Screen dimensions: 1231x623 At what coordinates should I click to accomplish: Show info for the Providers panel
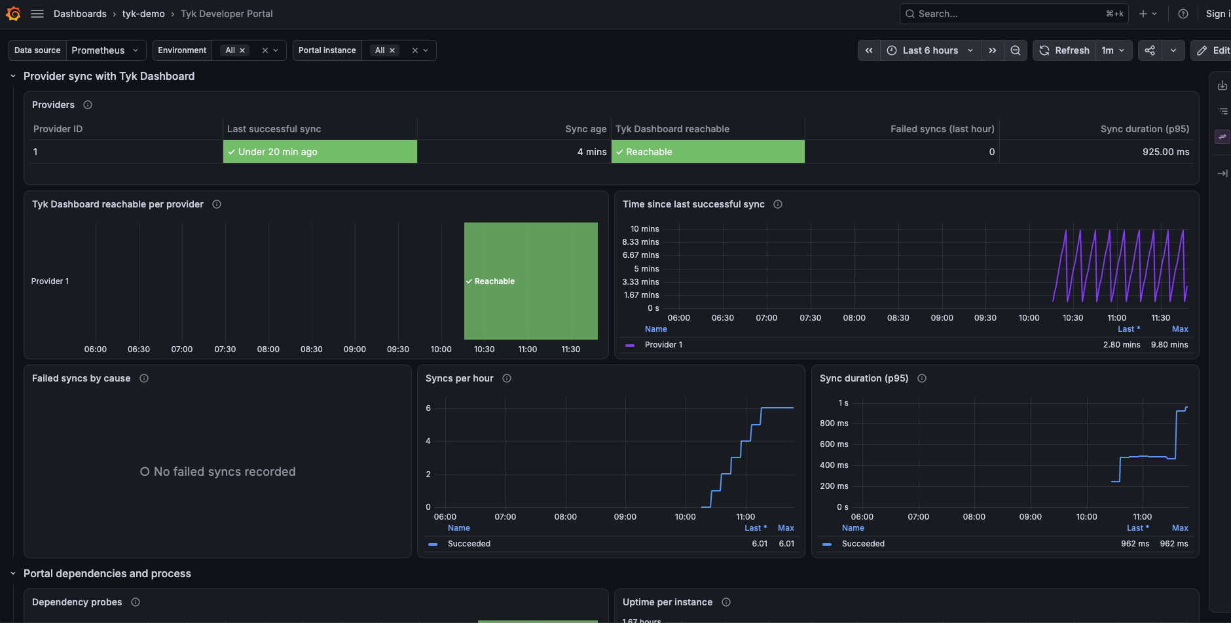[x=88, y=105]
